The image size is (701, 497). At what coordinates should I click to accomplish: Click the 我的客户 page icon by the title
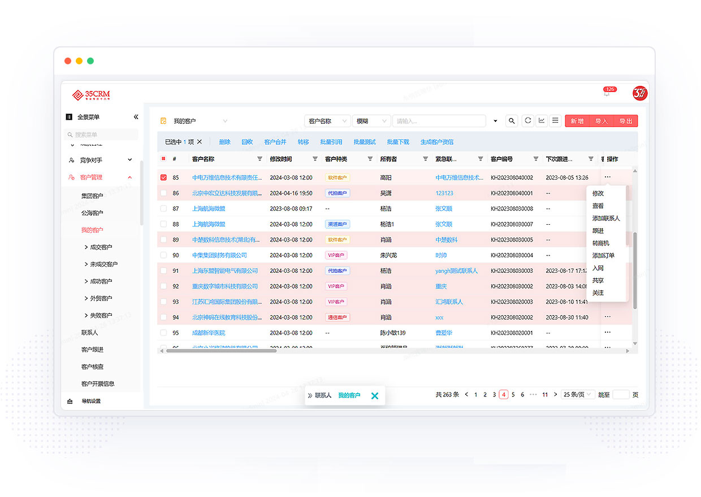(x=163, y=121)
